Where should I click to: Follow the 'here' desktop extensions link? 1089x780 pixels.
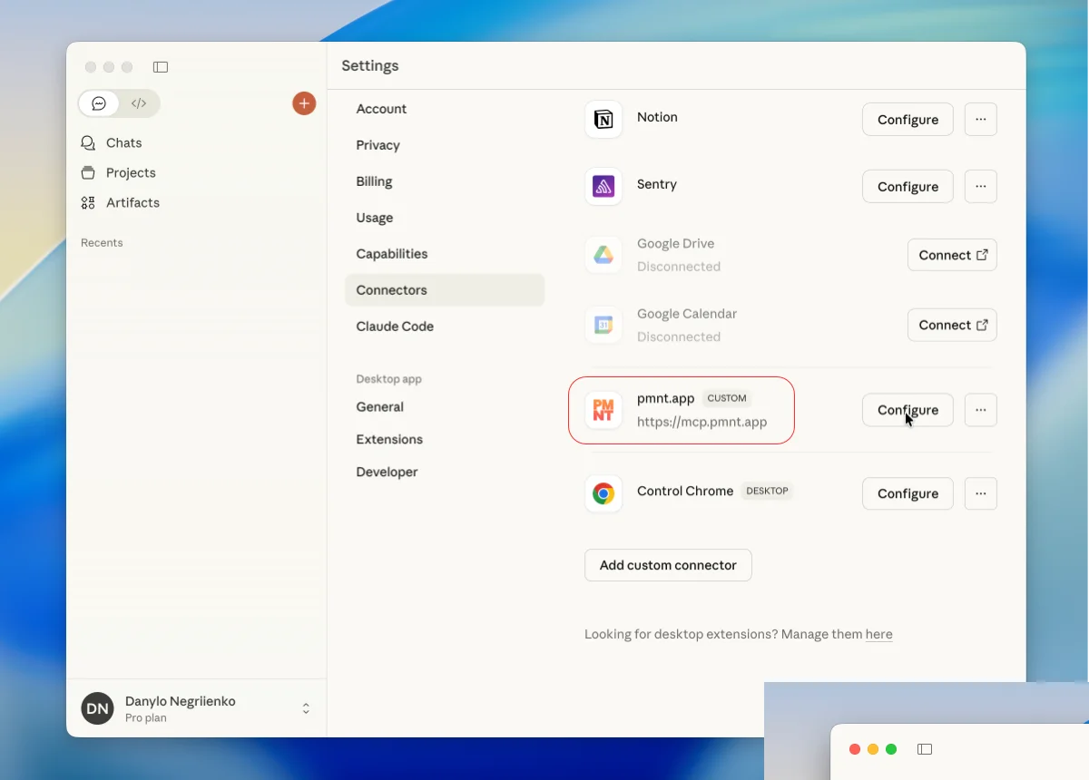(878, 635)
